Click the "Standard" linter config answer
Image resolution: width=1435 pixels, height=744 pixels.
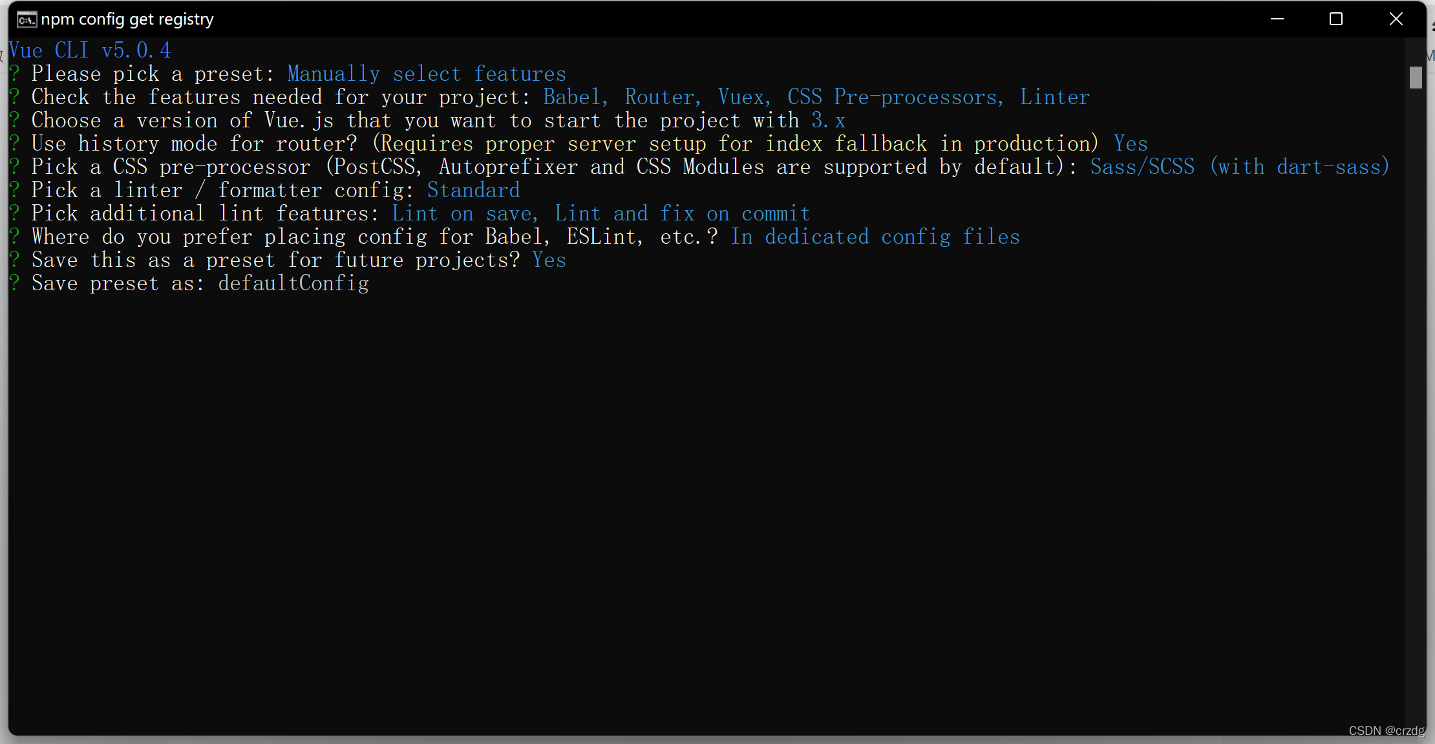473,189
